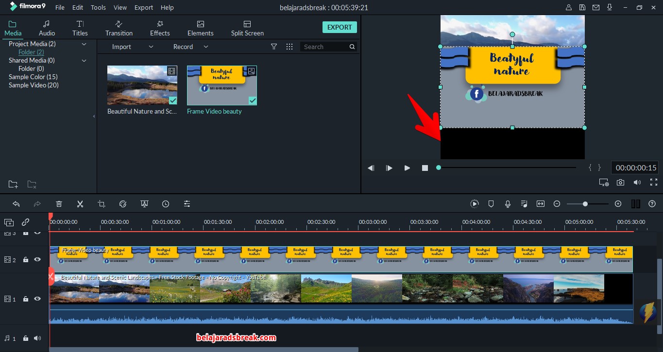Open the Tools menu
663x352 pixels.
[98, 8]
